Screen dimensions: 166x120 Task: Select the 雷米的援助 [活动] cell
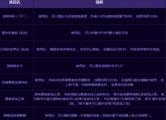point(15,33)
